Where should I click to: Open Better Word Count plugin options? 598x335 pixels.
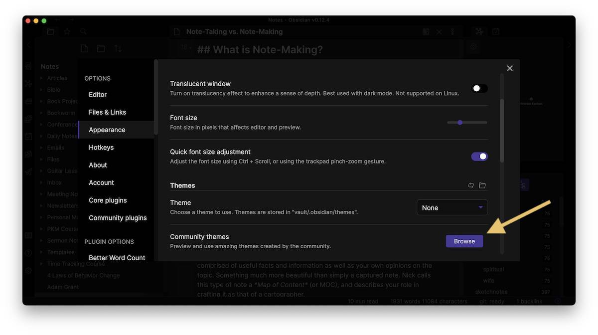(117, 258)
